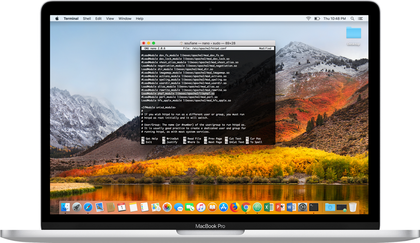Image resolution: width=420 pixels, height=243 pixels.
Task: Click the Terminal title bar home icon
Action: point(181,43)
